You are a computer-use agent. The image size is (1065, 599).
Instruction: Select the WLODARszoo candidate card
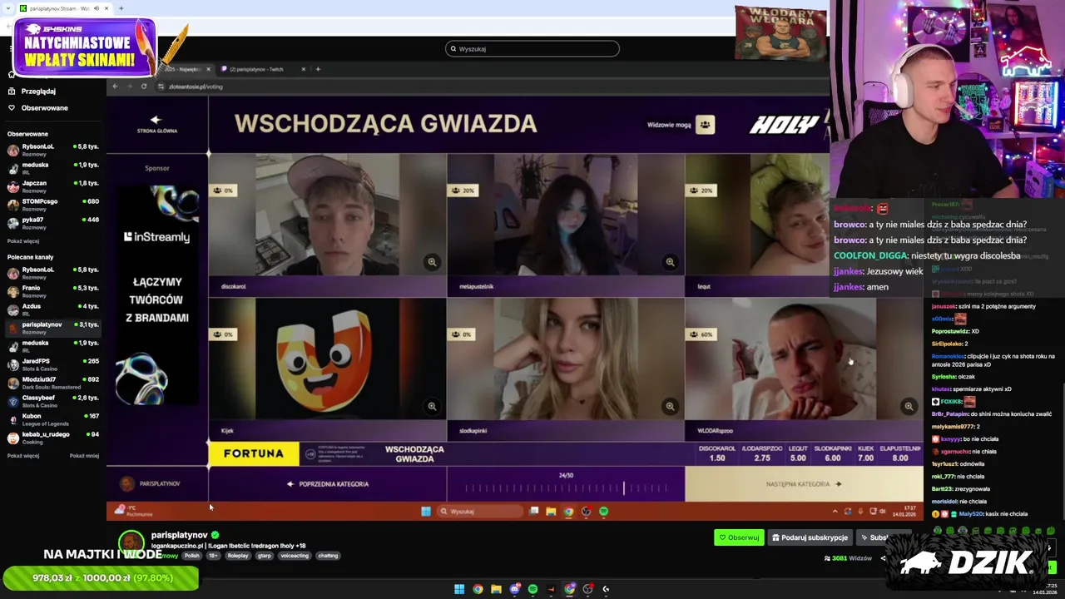point(804,369)
